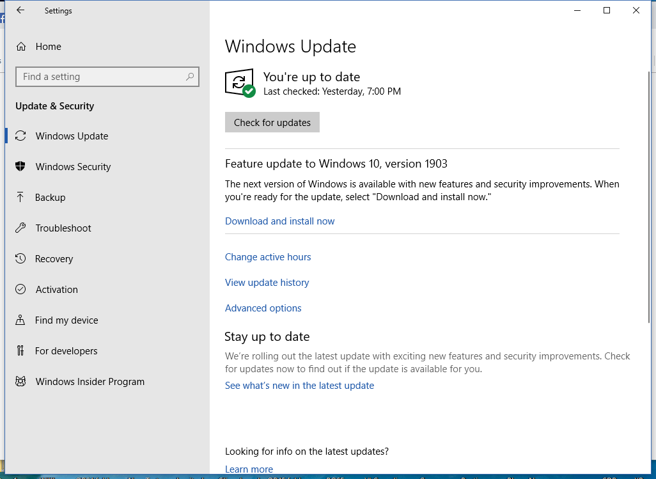This screenshot has height=479, width=656.
Task: Click the For developers tools icon
Action: coord(20,350)
